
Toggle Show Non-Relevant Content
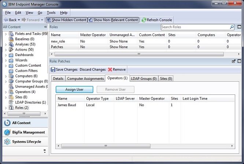coord(113,20)
